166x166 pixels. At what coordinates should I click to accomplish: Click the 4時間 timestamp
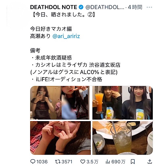[x=135, y=7]
